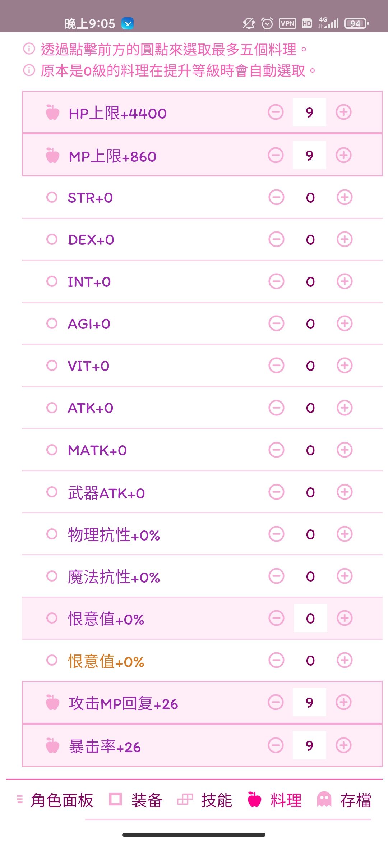Tap the AGI+0 dish label
This screenshot has height=841, width=388.
pos(89,324)
